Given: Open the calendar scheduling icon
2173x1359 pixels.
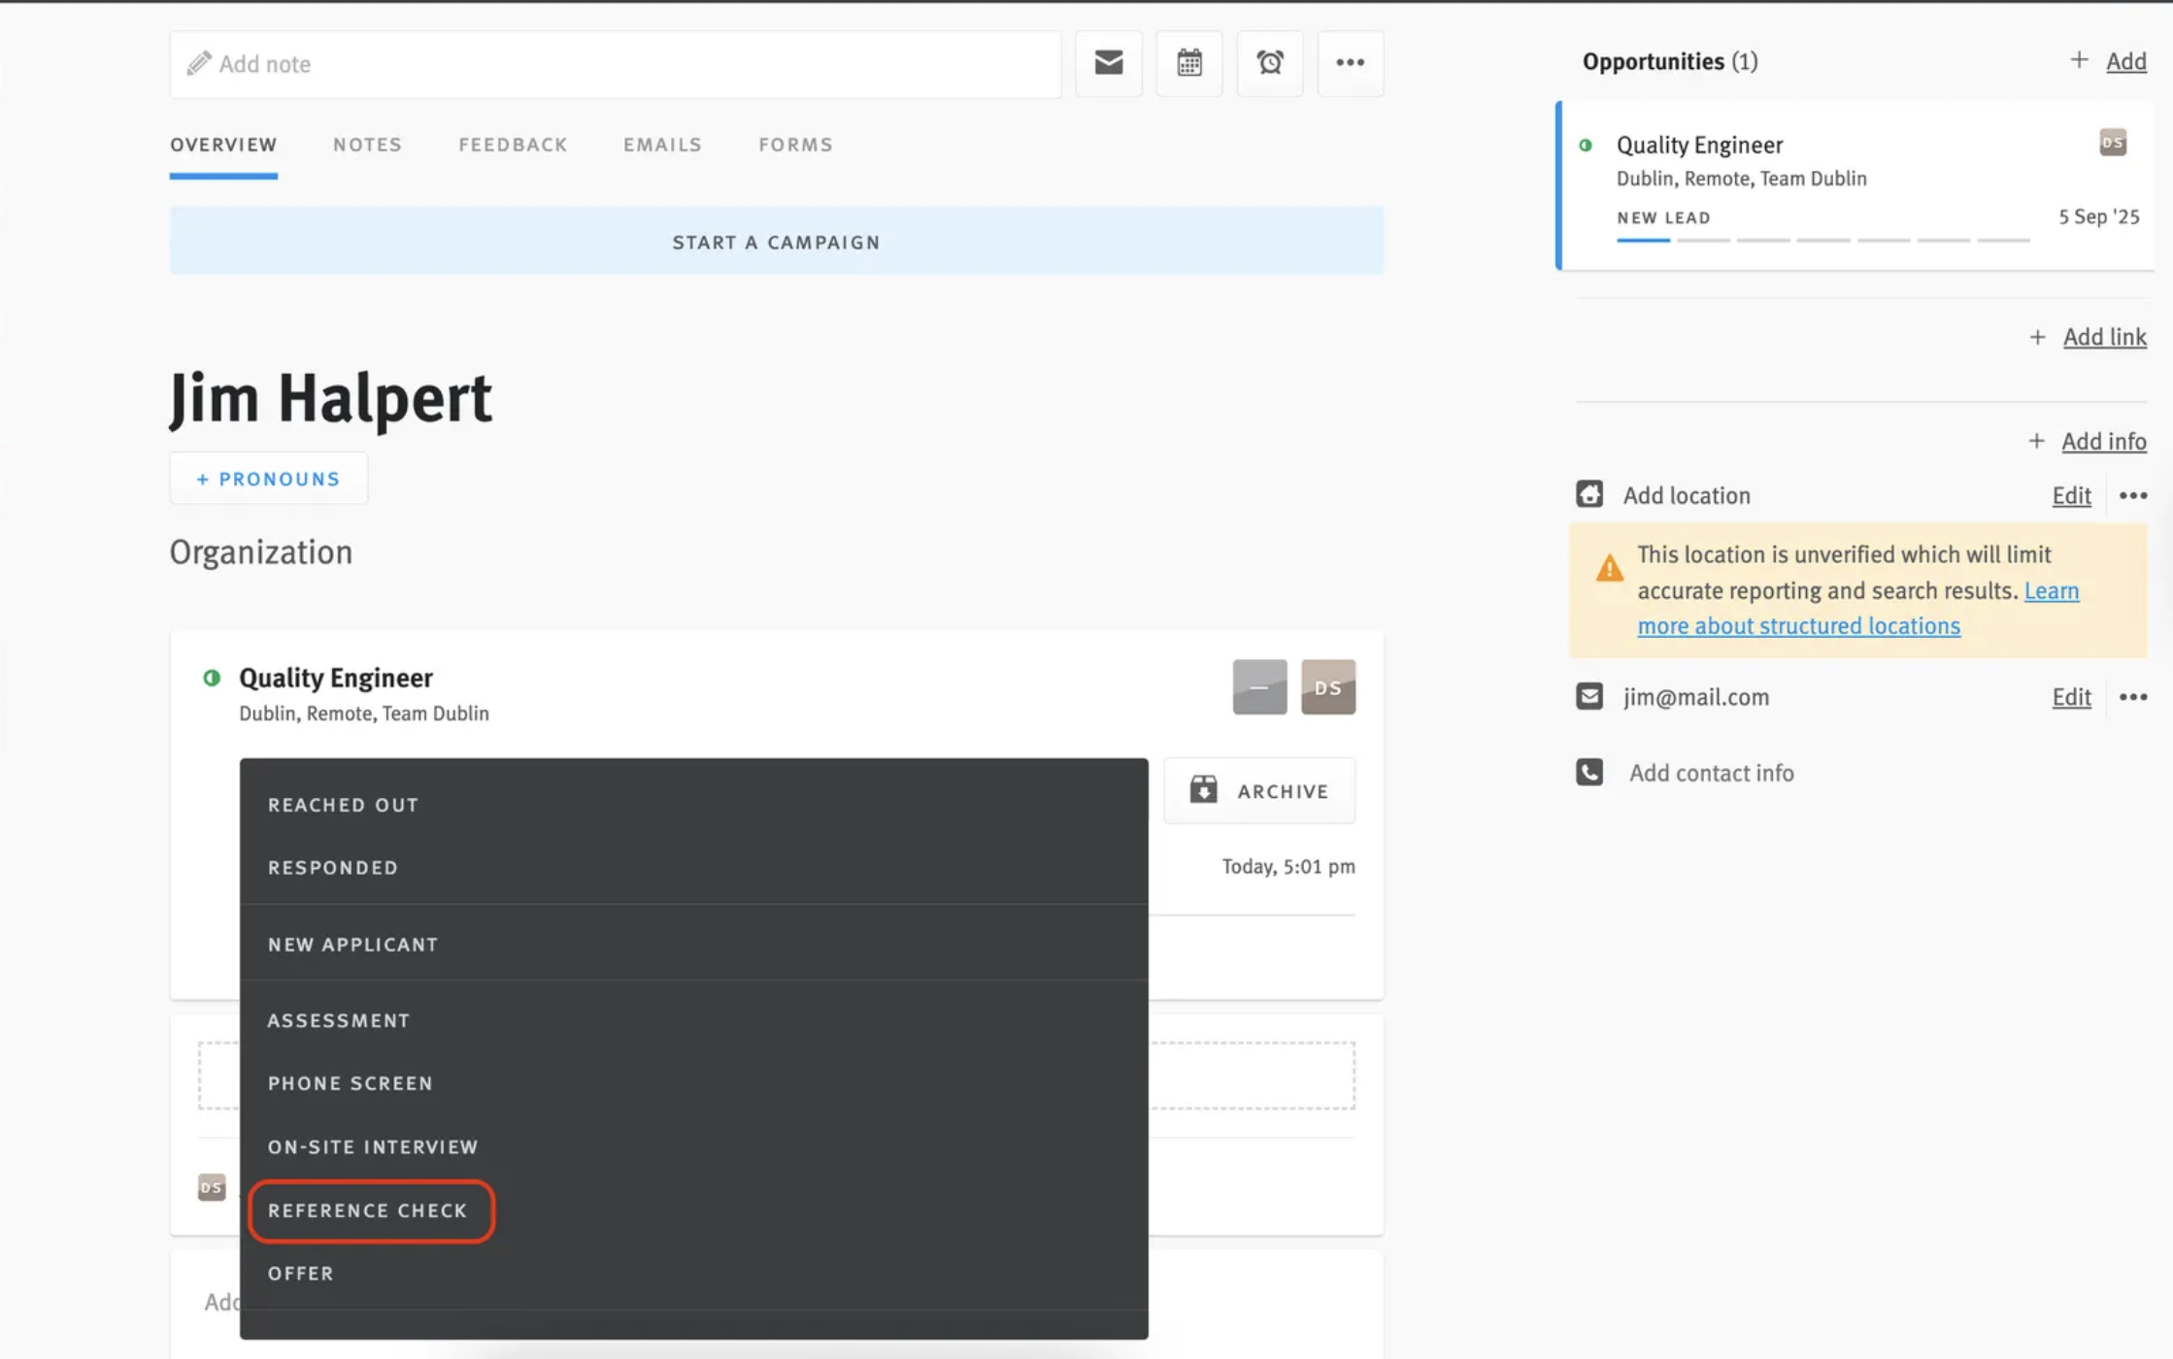Looking at the screenshot, I should coord(1188,63).
